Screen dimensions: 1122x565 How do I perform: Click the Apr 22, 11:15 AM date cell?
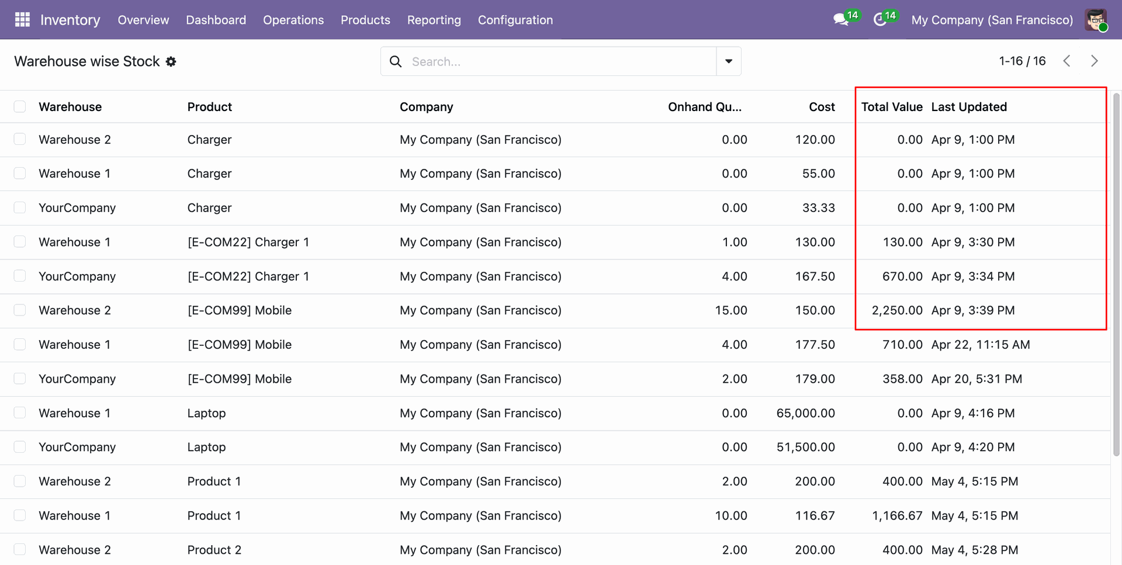click(981, 345)
